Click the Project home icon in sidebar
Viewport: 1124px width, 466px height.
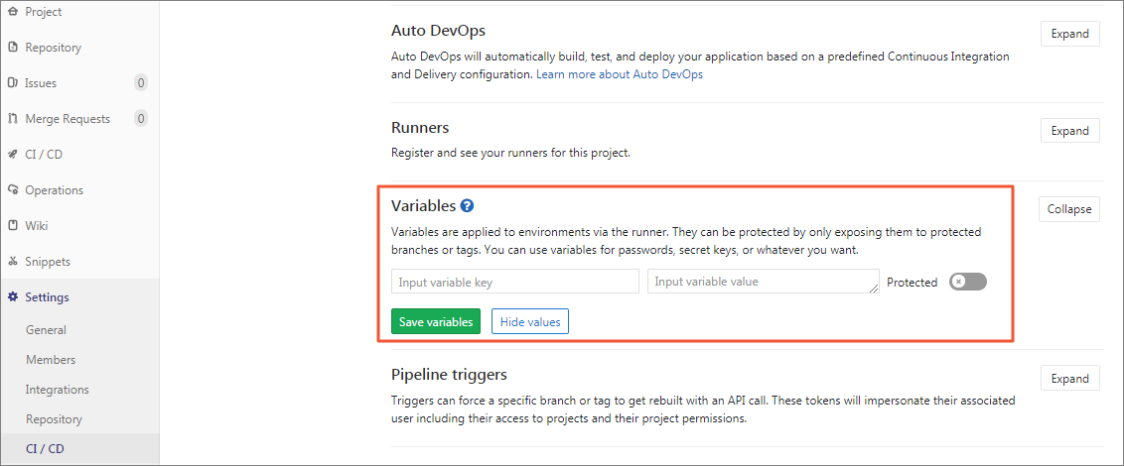tap(12, 12)
